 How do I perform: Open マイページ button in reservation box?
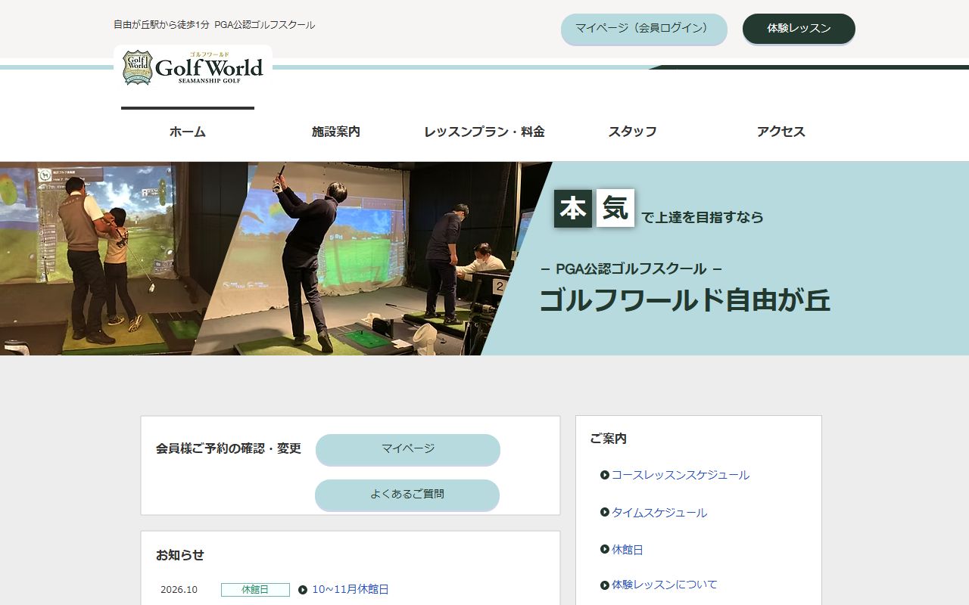click(x=408, y=449)
